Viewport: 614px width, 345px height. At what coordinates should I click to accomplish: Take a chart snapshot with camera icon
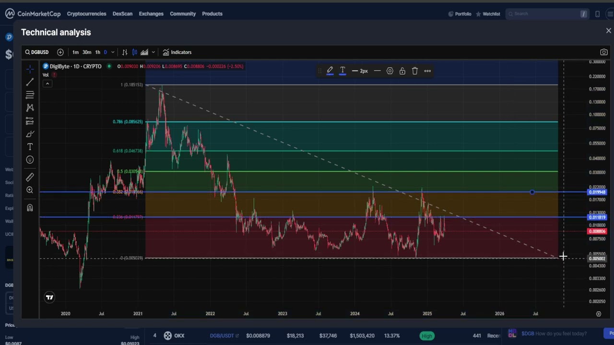click(604, 52)
